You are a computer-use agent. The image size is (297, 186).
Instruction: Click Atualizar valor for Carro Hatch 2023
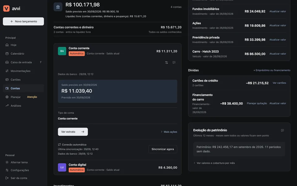click(278, 54)
